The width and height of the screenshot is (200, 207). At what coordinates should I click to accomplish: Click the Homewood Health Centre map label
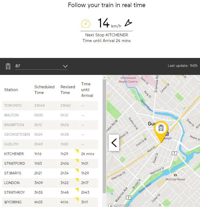point(128,80)
